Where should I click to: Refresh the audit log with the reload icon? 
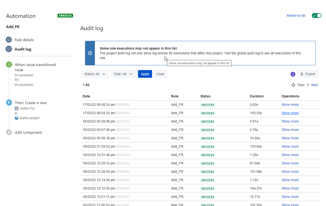point(293,85)
